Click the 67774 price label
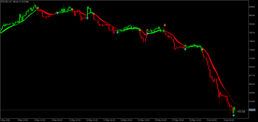The height and width of the screenshot is (122, 258). (252, 75)
